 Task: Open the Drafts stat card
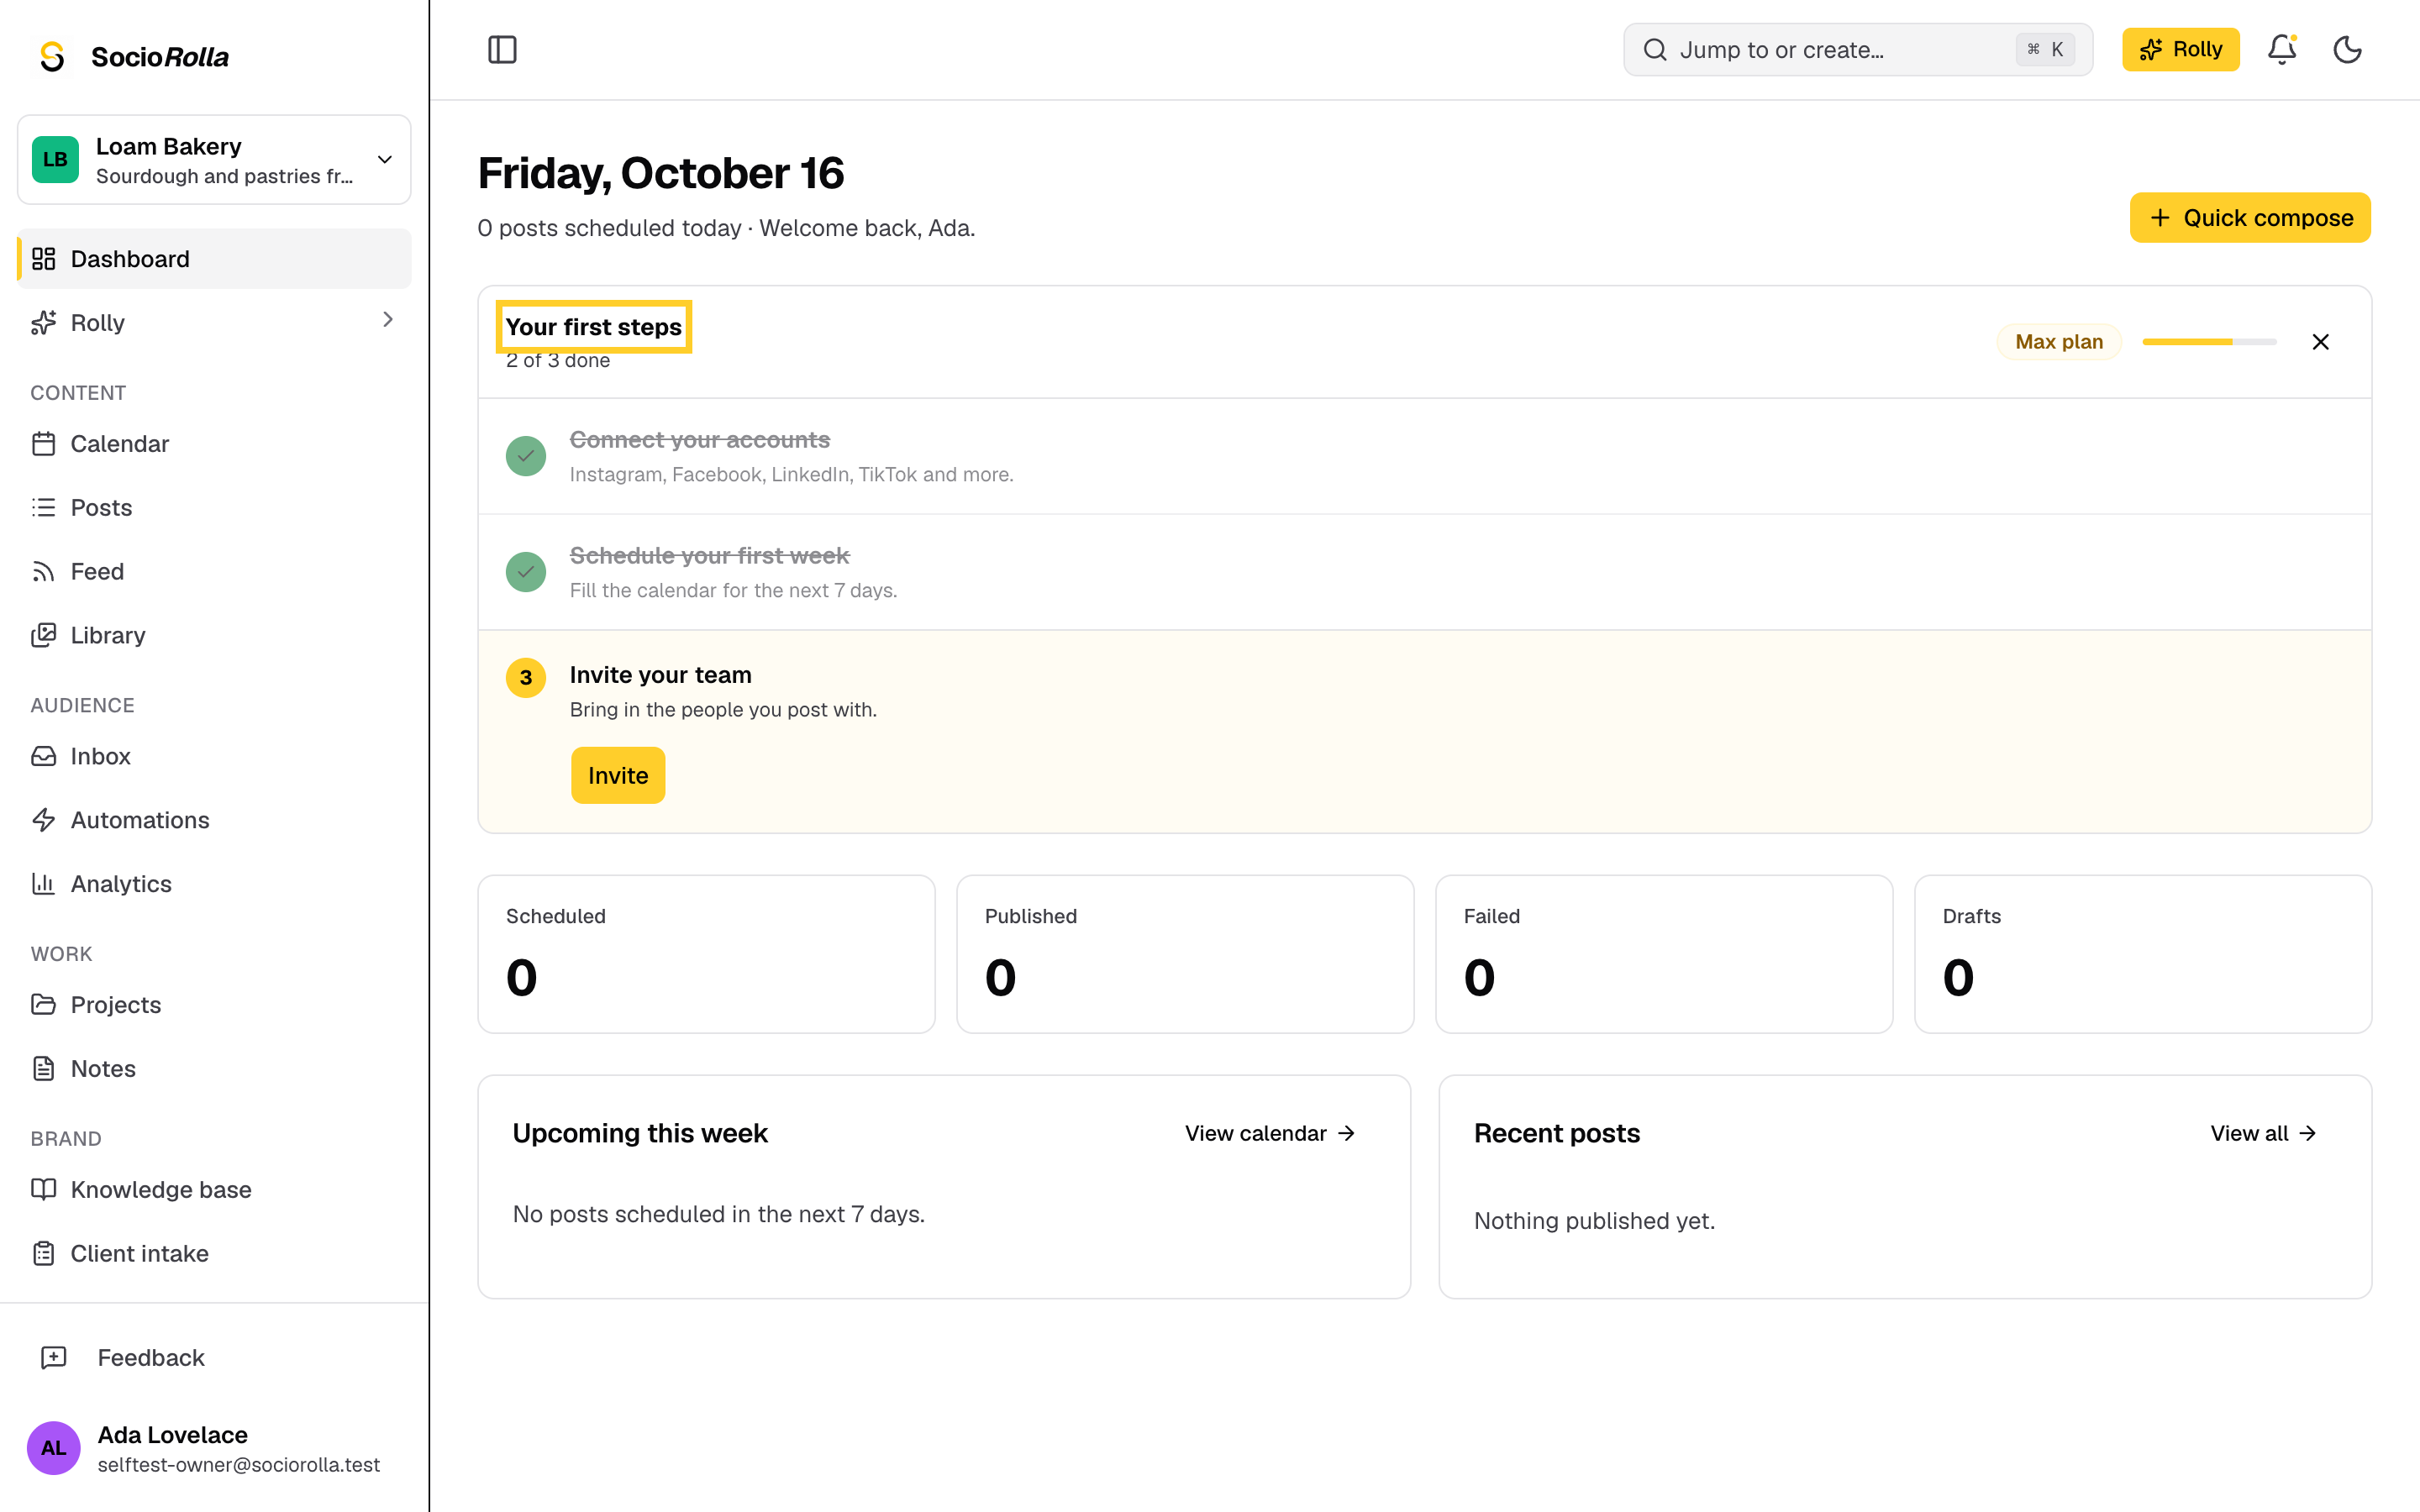[2143, 954]
